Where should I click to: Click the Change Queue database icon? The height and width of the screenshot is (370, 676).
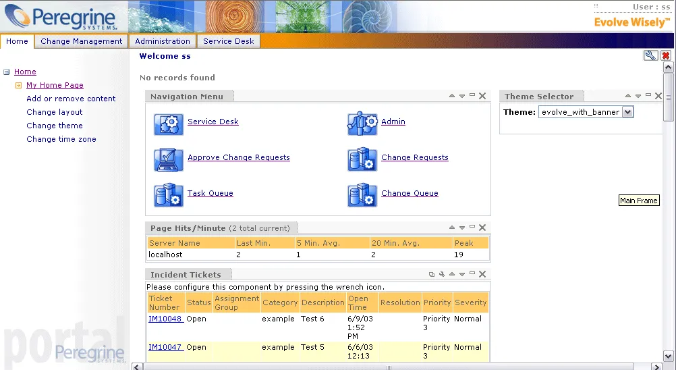362,195
